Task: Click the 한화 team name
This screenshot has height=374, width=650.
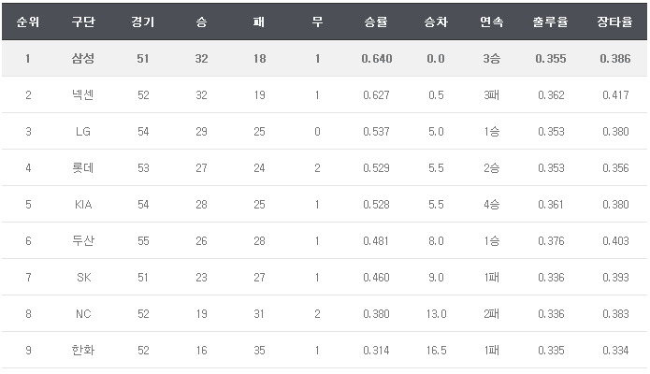Action: click(x=83, y=351)
